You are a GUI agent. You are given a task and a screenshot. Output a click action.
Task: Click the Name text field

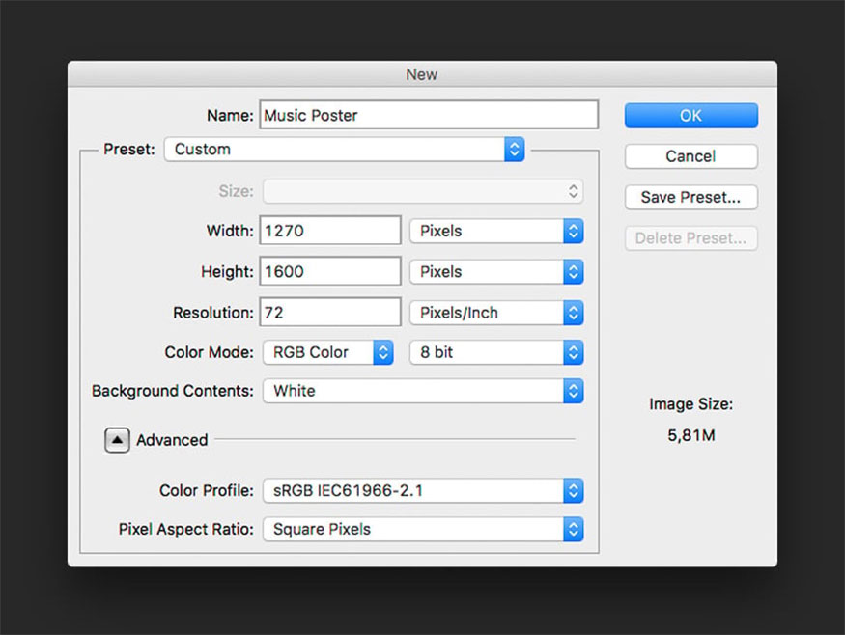430,116
